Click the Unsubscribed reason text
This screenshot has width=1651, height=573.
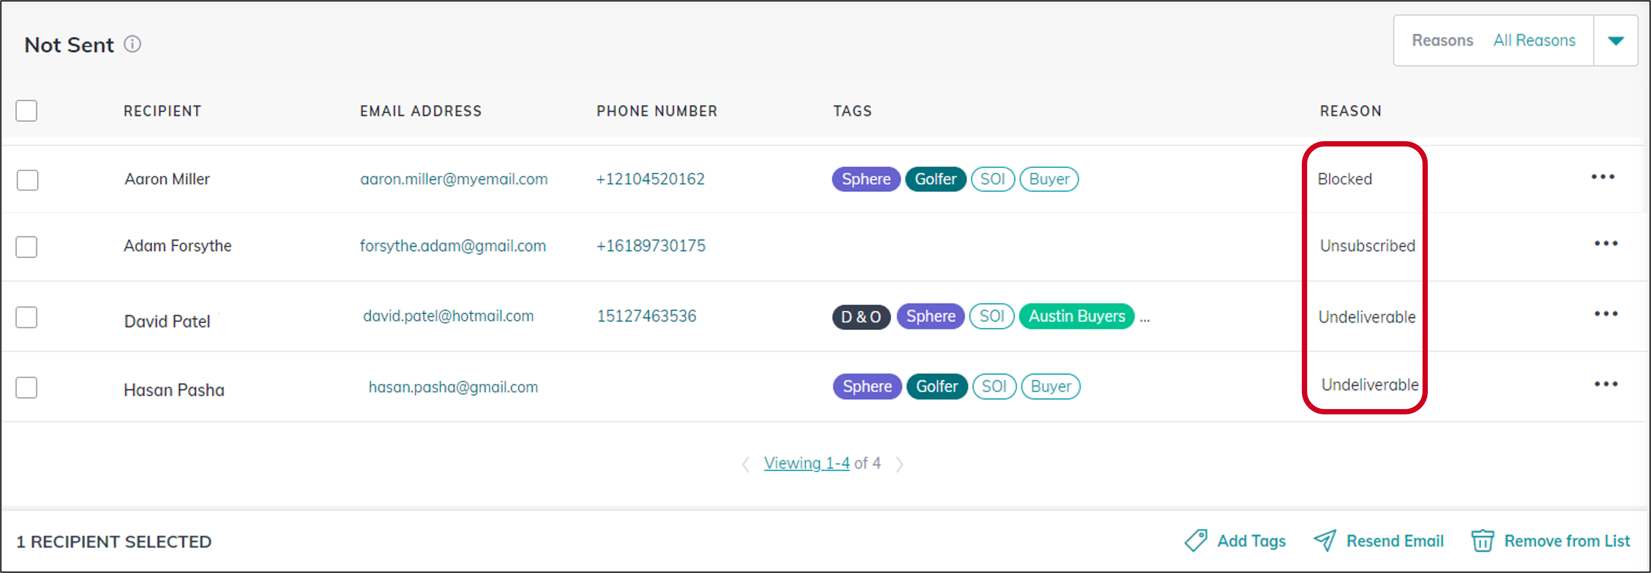1367,246
